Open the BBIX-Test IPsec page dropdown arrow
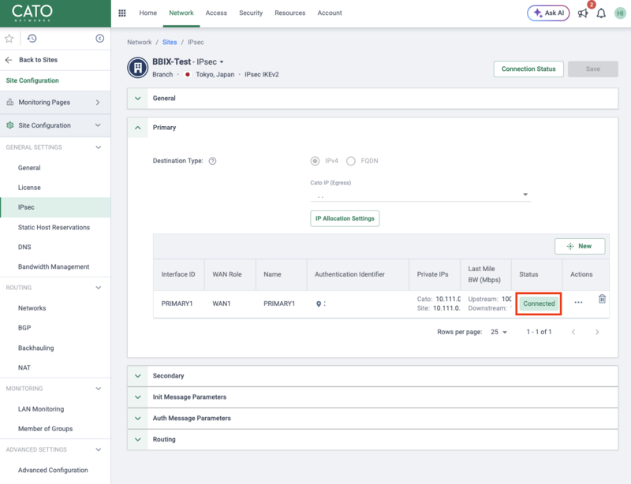The width and height of the screenshot is (631, 484). point(222,62)
